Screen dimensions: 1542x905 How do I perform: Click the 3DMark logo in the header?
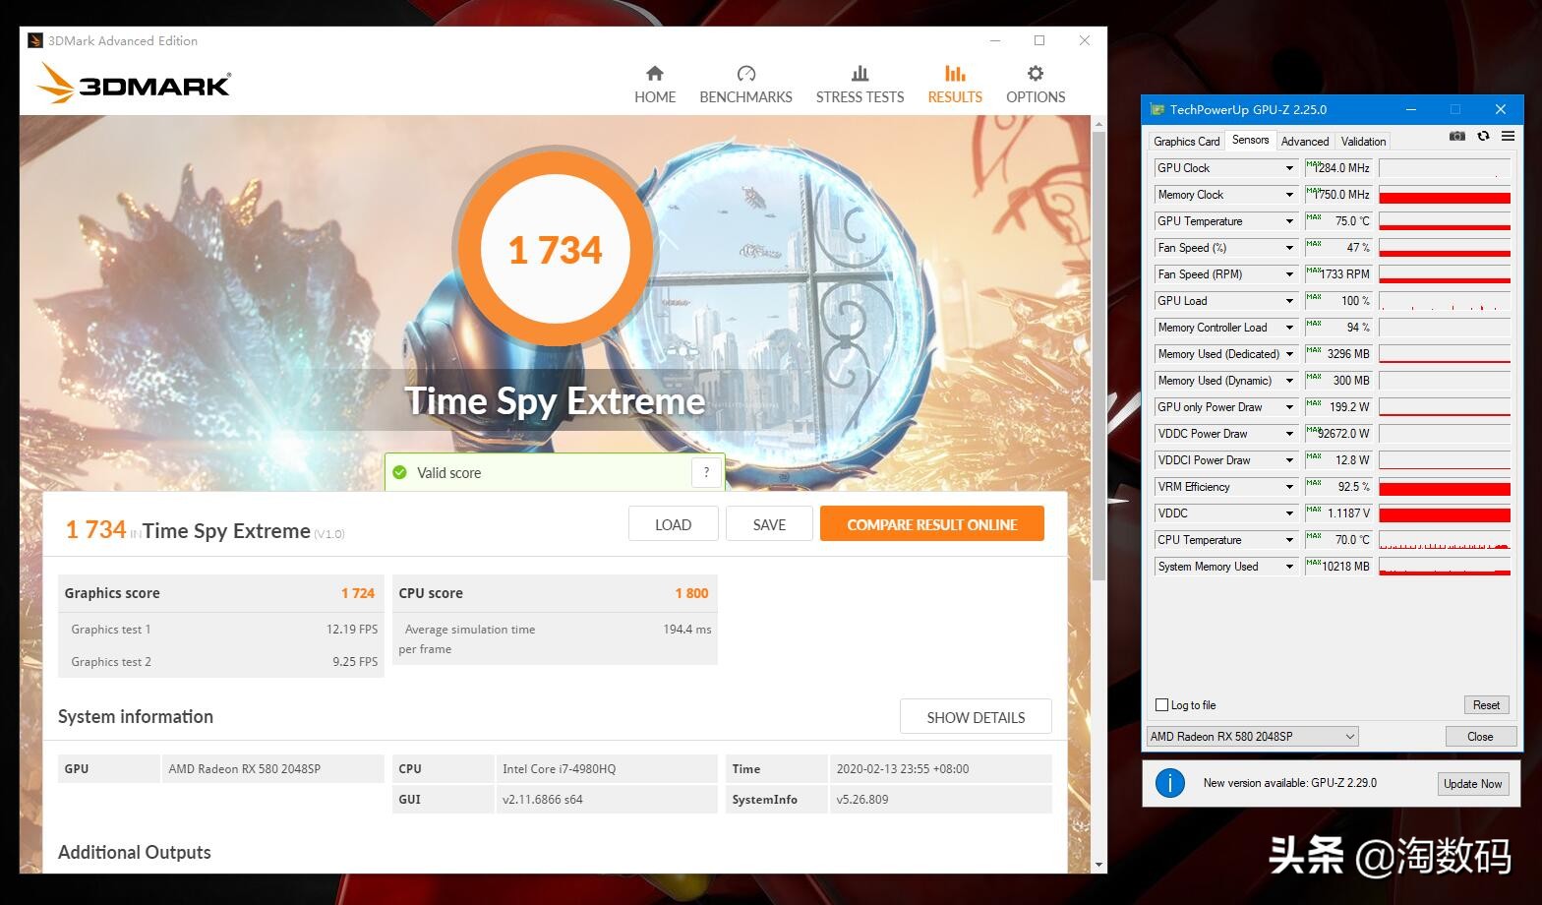134,84
